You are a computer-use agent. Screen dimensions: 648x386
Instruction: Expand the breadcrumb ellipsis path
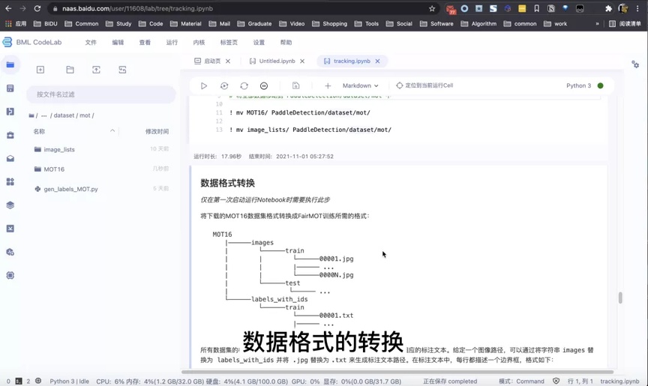pos(43,115)
